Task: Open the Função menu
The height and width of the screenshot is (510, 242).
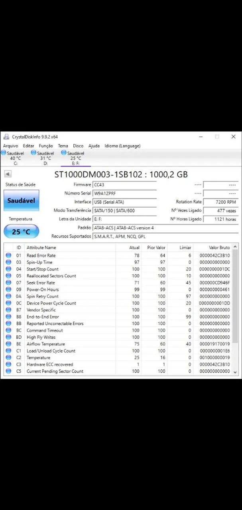Action: [x=46, y=146]
